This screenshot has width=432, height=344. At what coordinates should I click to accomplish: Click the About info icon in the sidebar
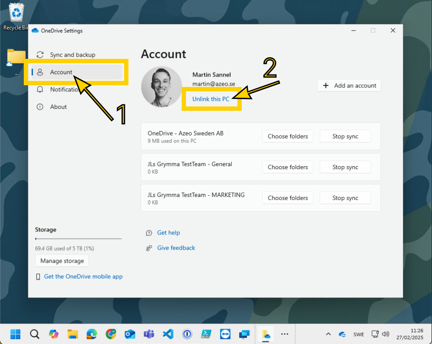[40, 106]
